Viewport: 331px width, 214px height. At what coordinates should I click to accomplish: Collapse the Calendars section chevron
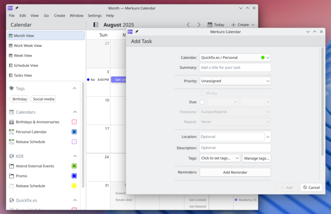point(75,112)
